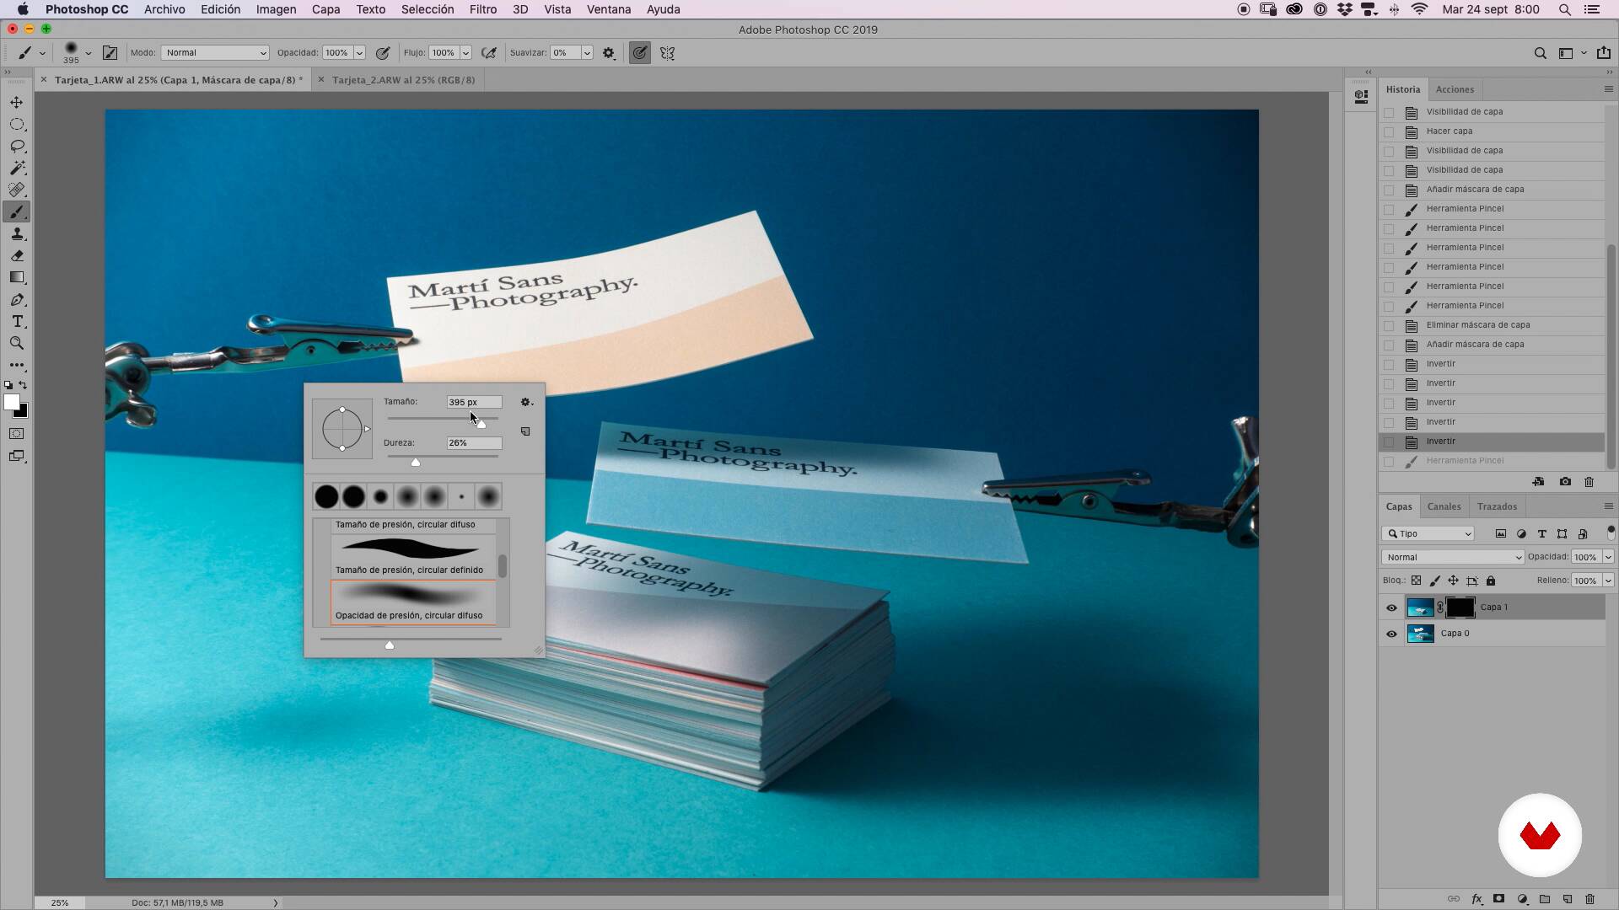Open the brush picker gear menu
This screenshot has height=910, width=1619.
(526, 402)
